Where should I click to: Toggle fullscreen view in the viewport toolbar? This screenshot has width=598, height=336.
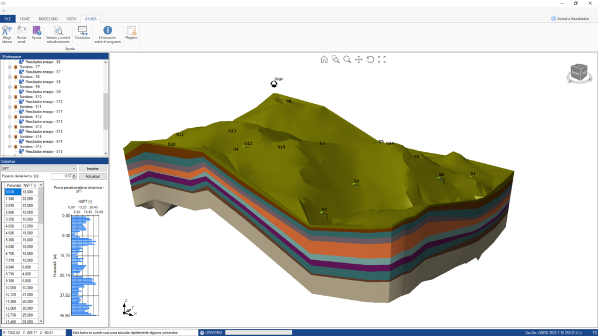[x=382, y=59]
